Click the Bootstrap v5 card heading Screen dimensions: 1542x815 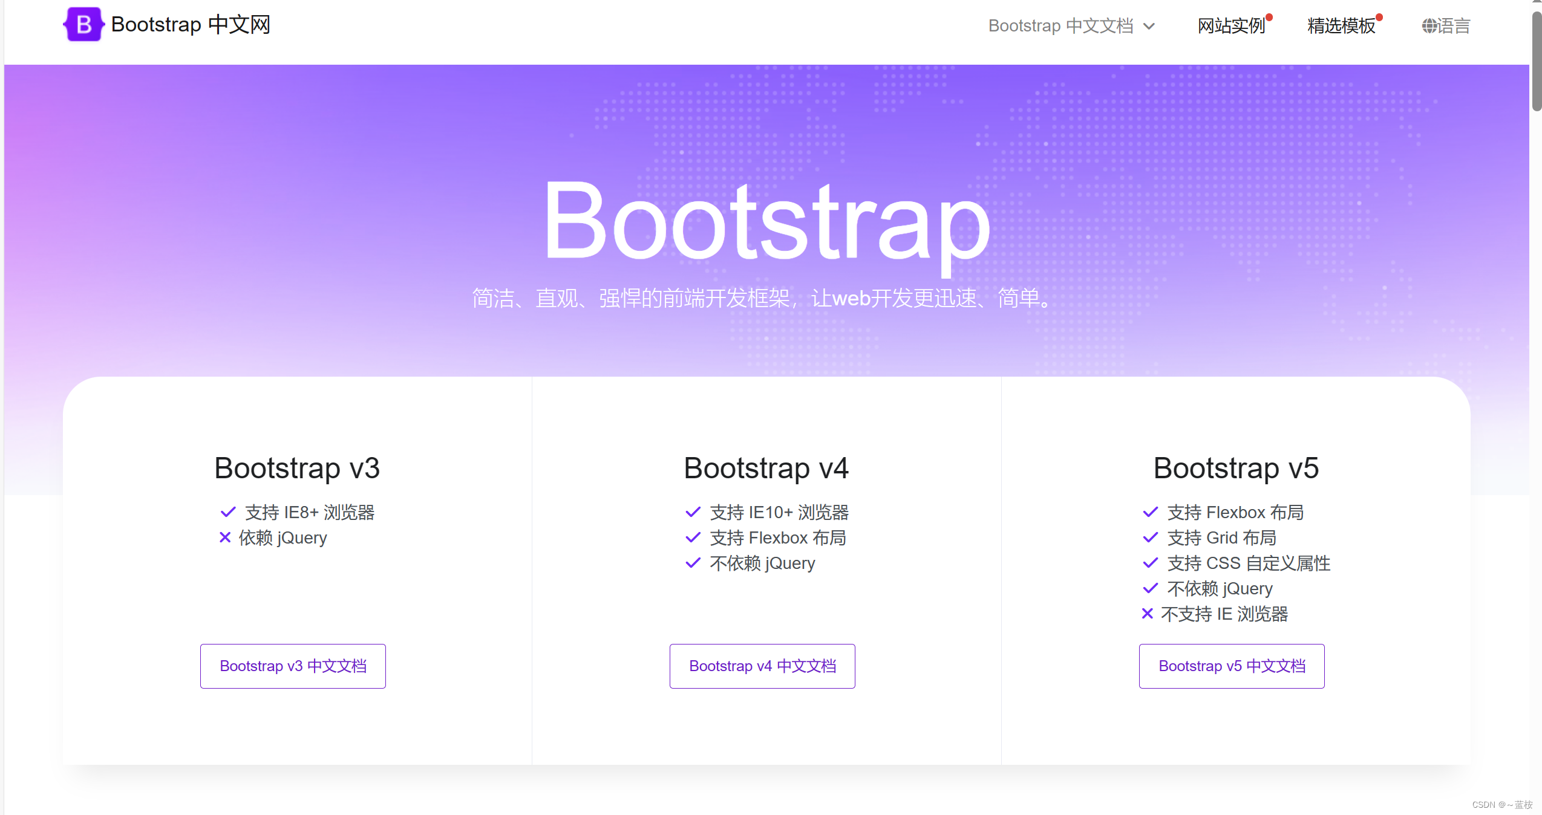pos(1236,468)
